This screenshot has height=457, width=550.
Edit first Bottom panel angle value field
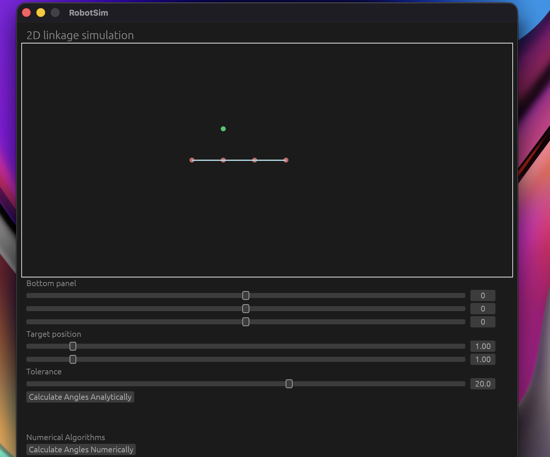(483, 295)
